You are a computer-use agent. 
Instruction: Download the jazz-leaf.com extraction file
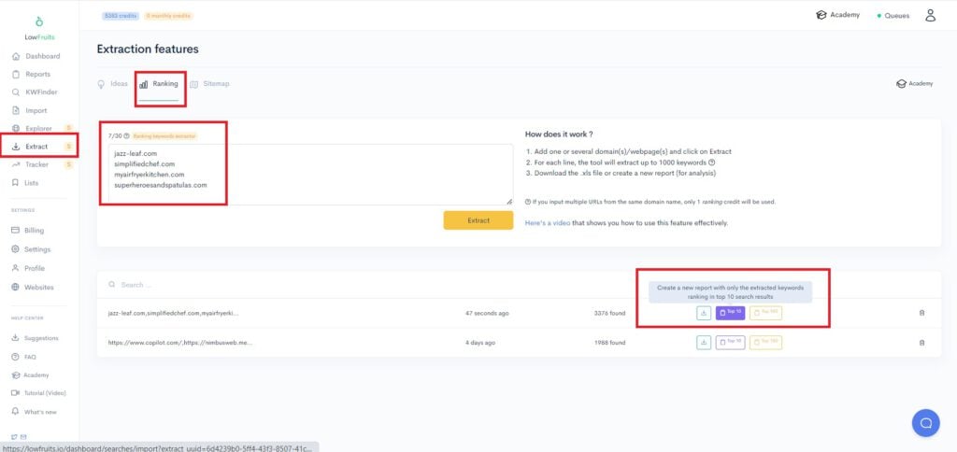pyautogui.click(x=704, y=313)
